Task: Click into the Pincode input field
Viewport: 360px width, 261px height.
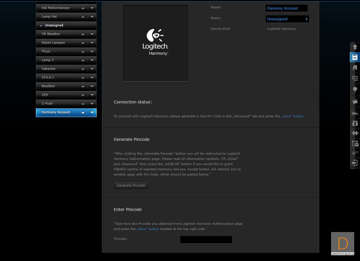Action: click(206, 240)
